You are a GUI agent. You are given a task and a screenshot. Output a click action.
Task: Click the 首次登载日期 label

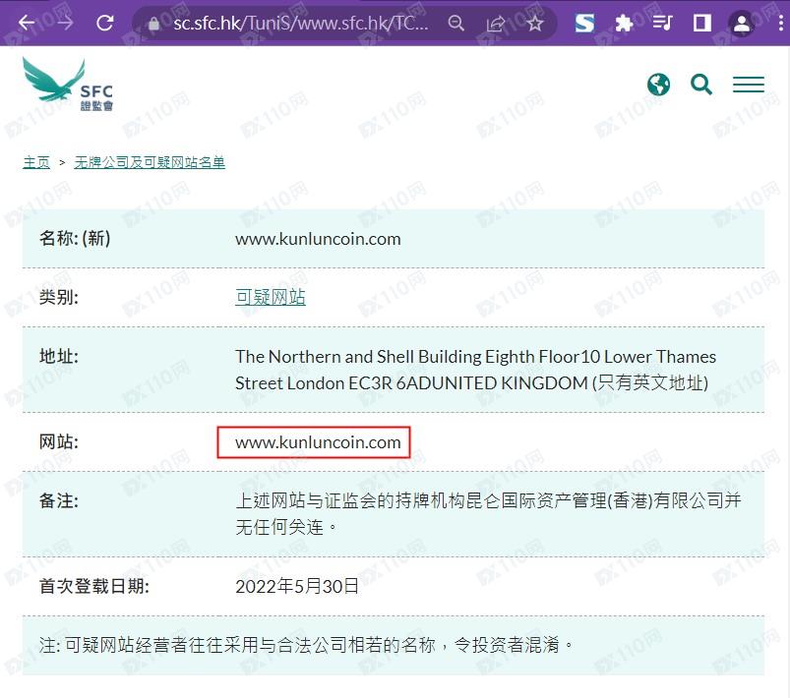click(x=94, y=586)
